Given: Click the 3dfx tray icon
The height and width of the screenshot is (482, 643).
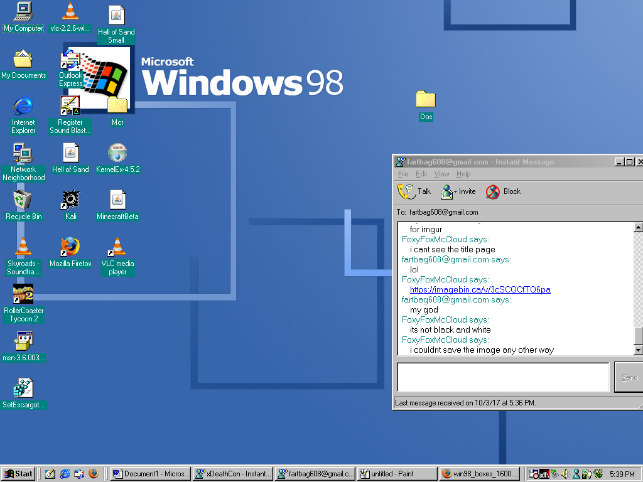Looking at the screenshot, I should coord(544,474).
